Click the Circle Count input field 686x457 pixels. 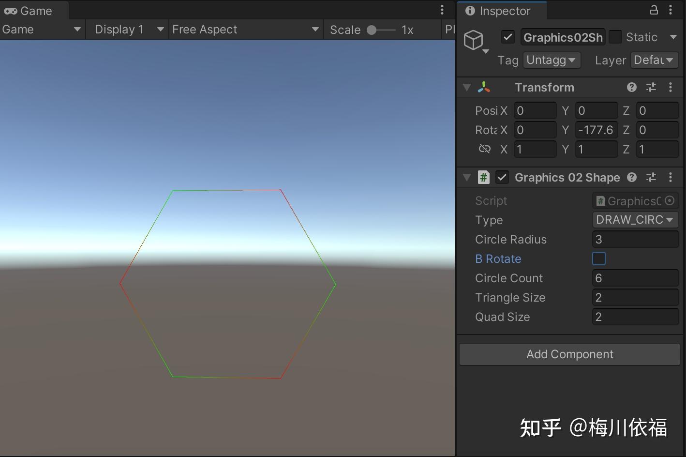(x=635, y=278)
